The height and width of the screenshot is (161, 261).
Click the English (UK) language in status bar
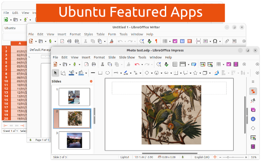tap(202, 157)
